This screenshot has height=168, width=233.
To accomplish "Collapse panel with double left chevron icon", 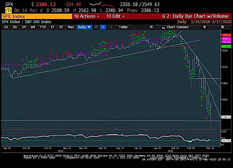I will pyautogui.click(x=151, y=27).
